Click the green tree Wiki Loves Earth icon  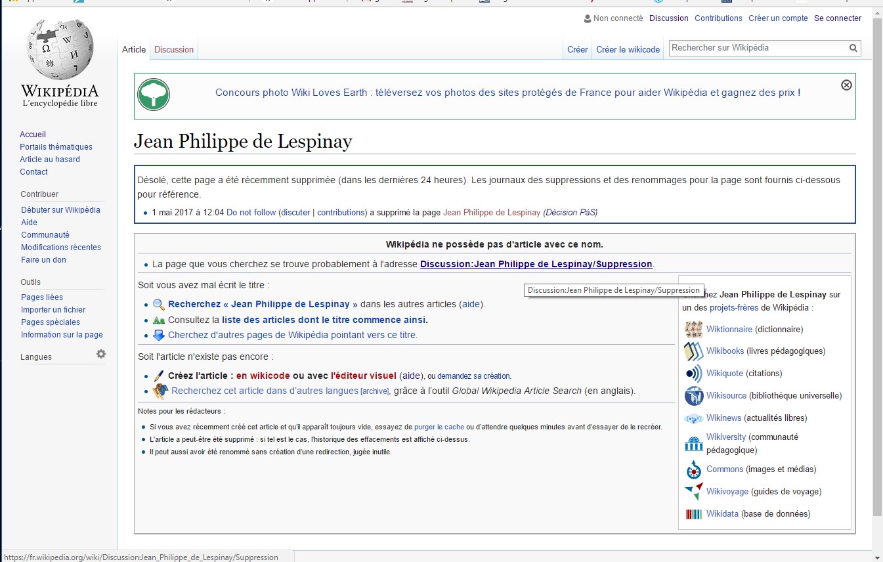tap(154, 95)
